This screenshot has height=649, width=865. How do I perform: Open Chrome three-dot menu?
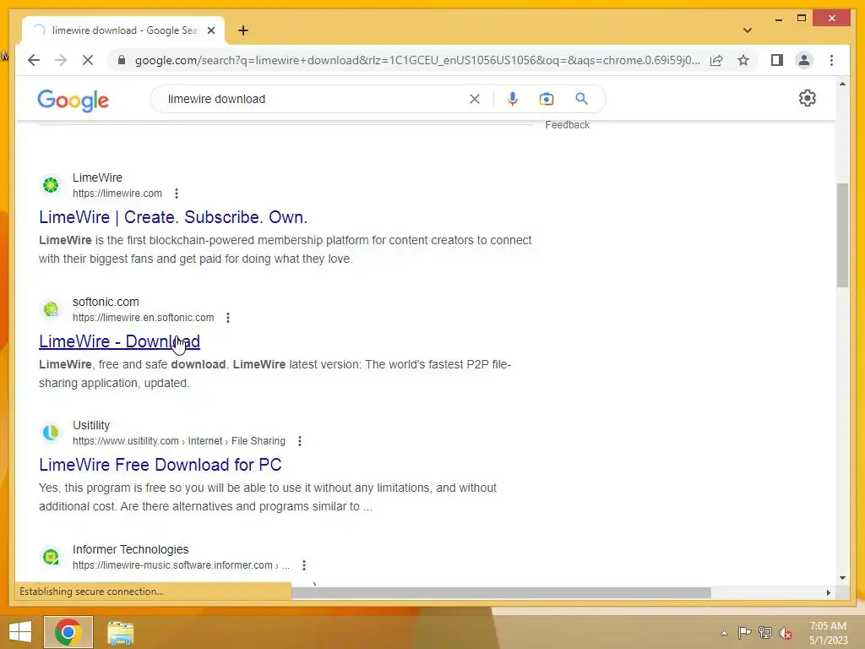tap(831, 60)
